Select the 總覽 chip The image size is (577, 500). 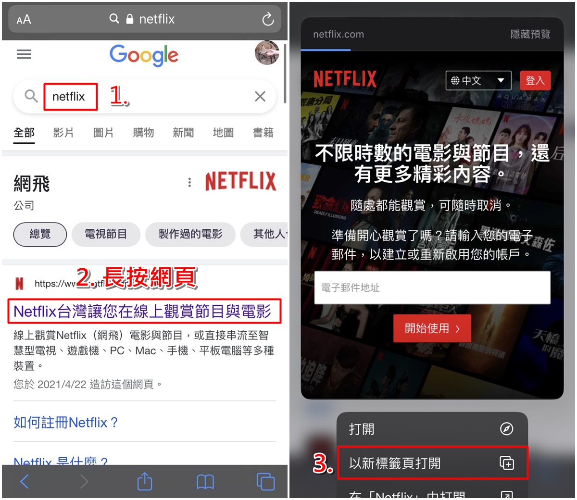[40, 234]
